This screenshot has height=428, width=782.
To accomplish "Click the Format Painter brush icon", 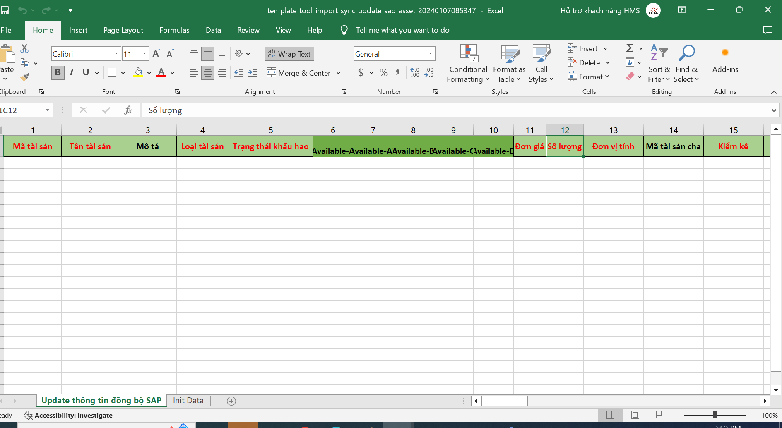I will [x=25, y=77].
